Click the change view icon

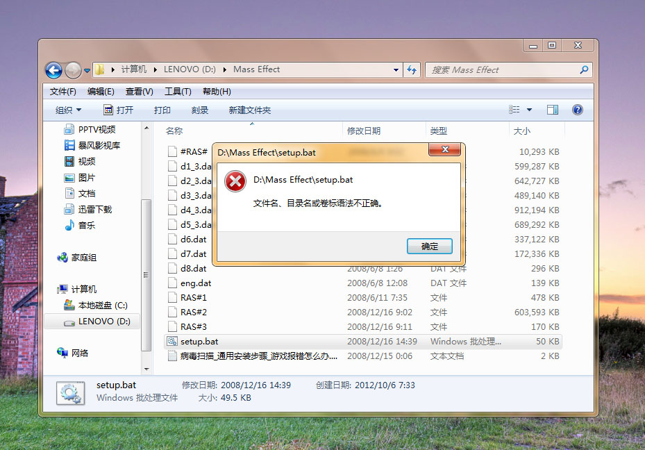(514, 110)
